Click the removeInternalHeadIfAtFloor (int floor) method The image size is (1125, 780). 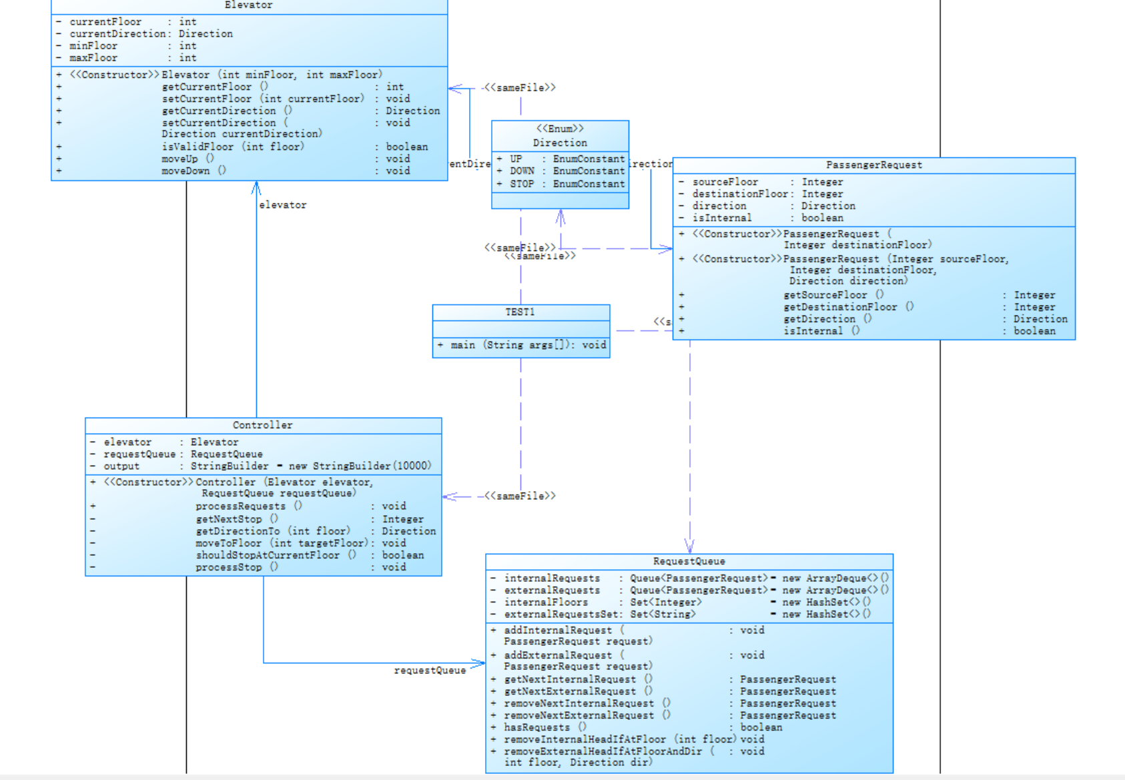(628, 739)
